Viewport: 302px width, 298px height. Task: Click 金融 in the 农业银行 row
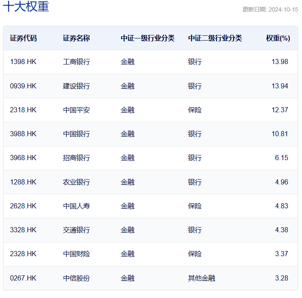[x=127, y=182]
